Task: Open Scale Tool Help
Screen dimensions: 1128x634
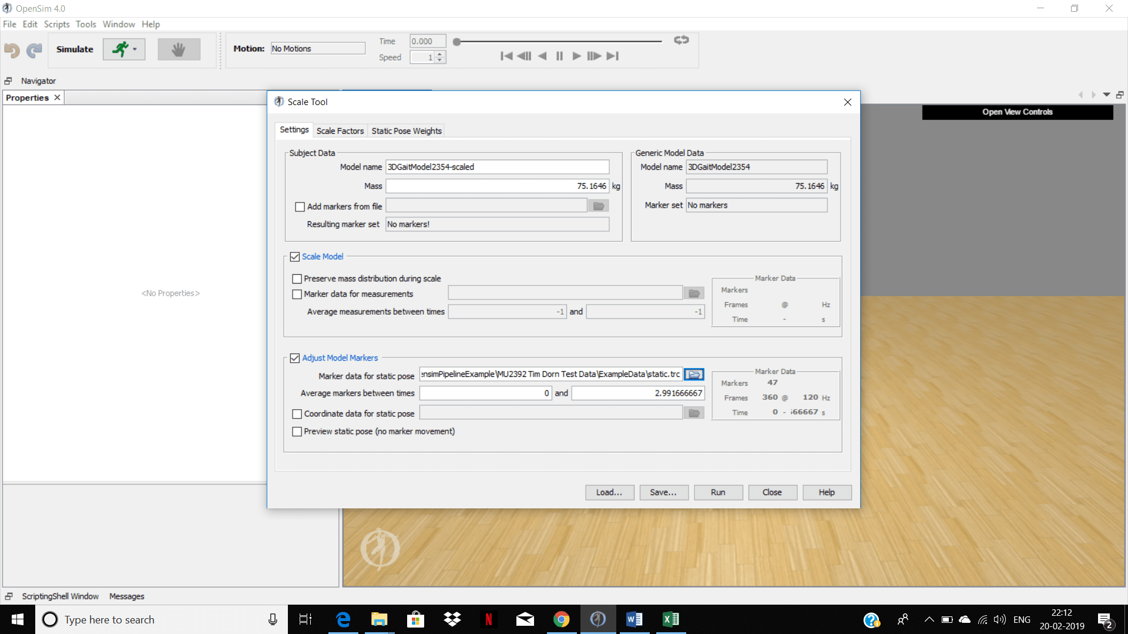Action: (x=827, y=493)
